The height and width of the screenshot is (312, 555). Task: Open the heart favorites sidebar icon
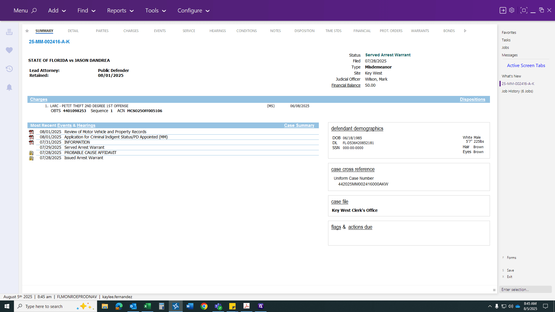point(9,50)
